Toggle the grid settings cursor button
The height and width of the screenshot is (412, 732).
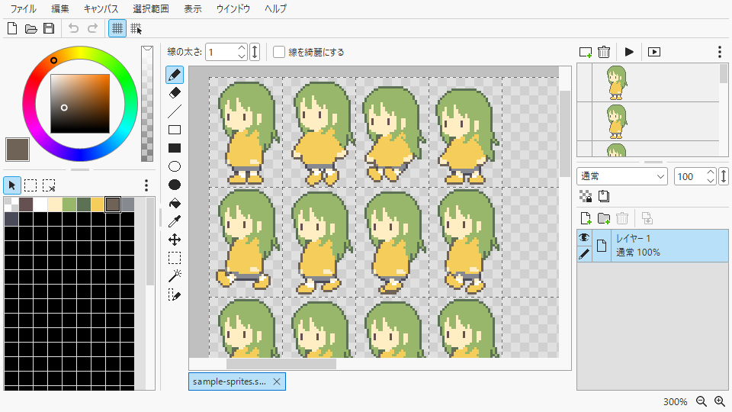pos(136,28)
